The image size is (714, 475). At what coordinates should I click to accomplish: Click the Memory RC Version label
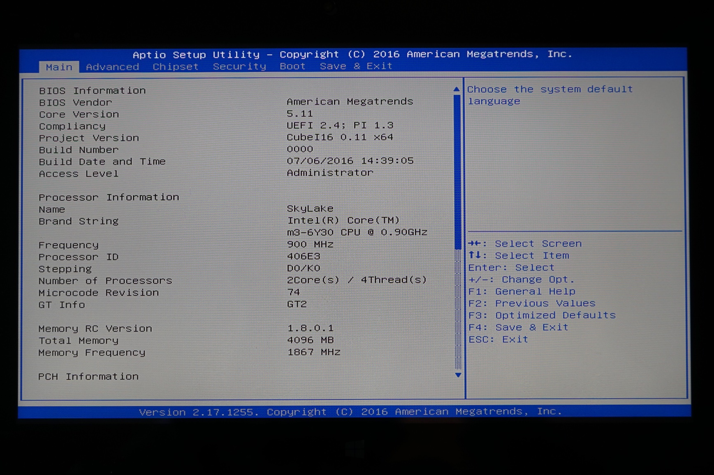pos(95,329)
